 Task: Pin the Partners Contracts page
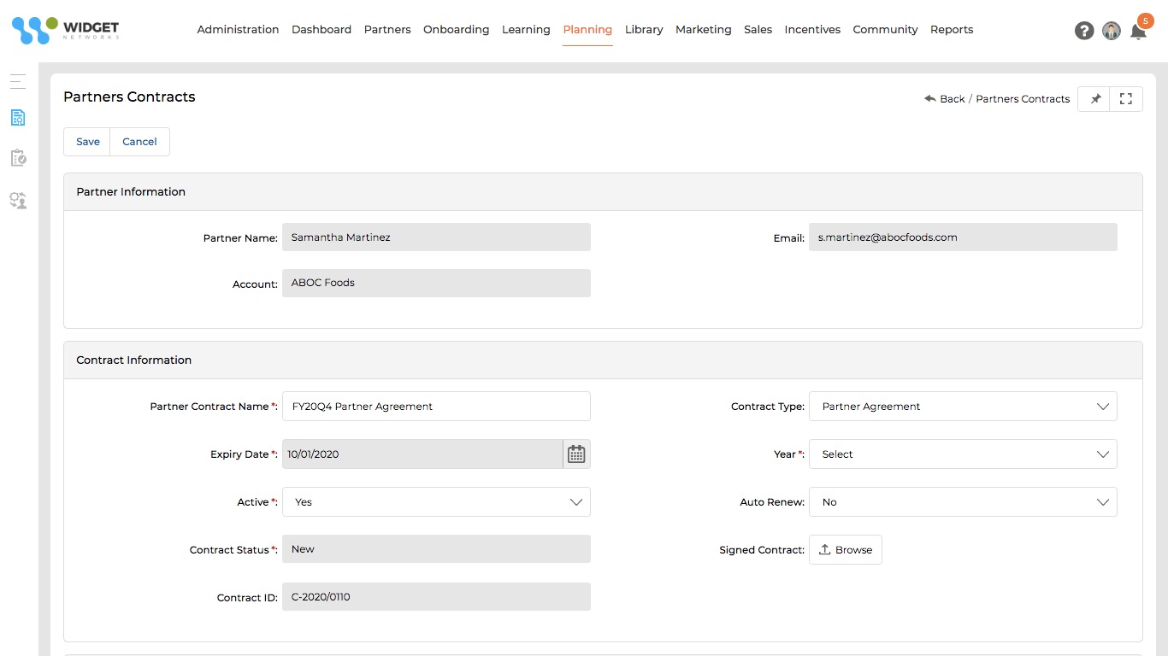pyautogui.click(x=1094, y=99)
